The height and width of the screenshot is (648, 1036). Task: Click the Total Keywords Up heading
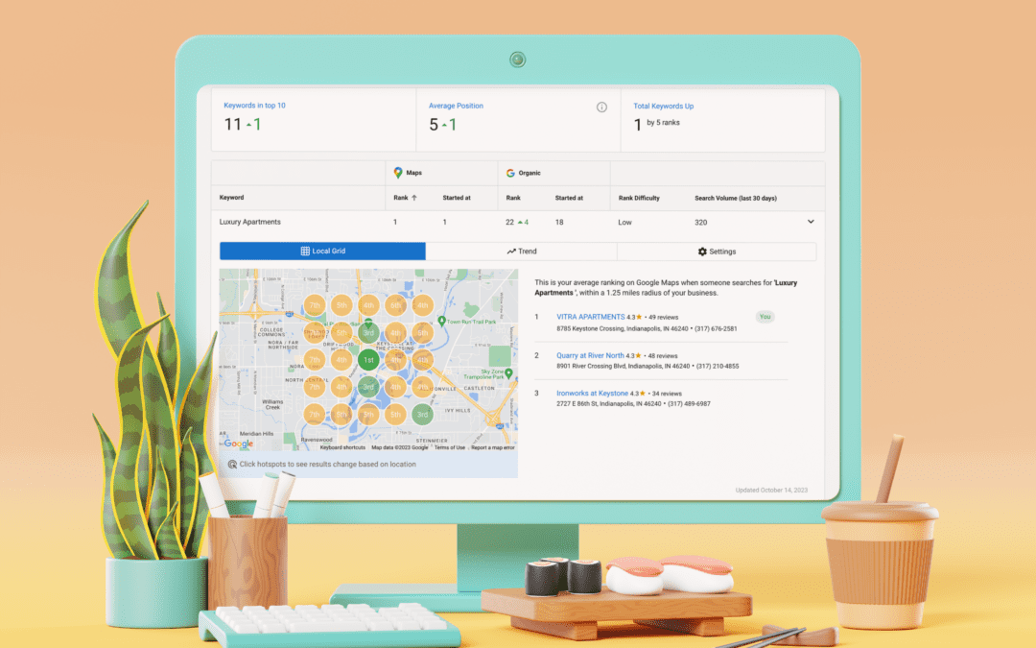click(663, 106)
